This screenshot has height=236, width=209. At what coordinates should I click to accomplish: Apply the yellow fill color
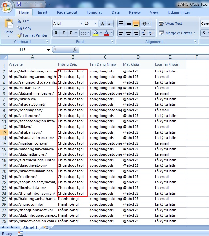click(95, 33)
